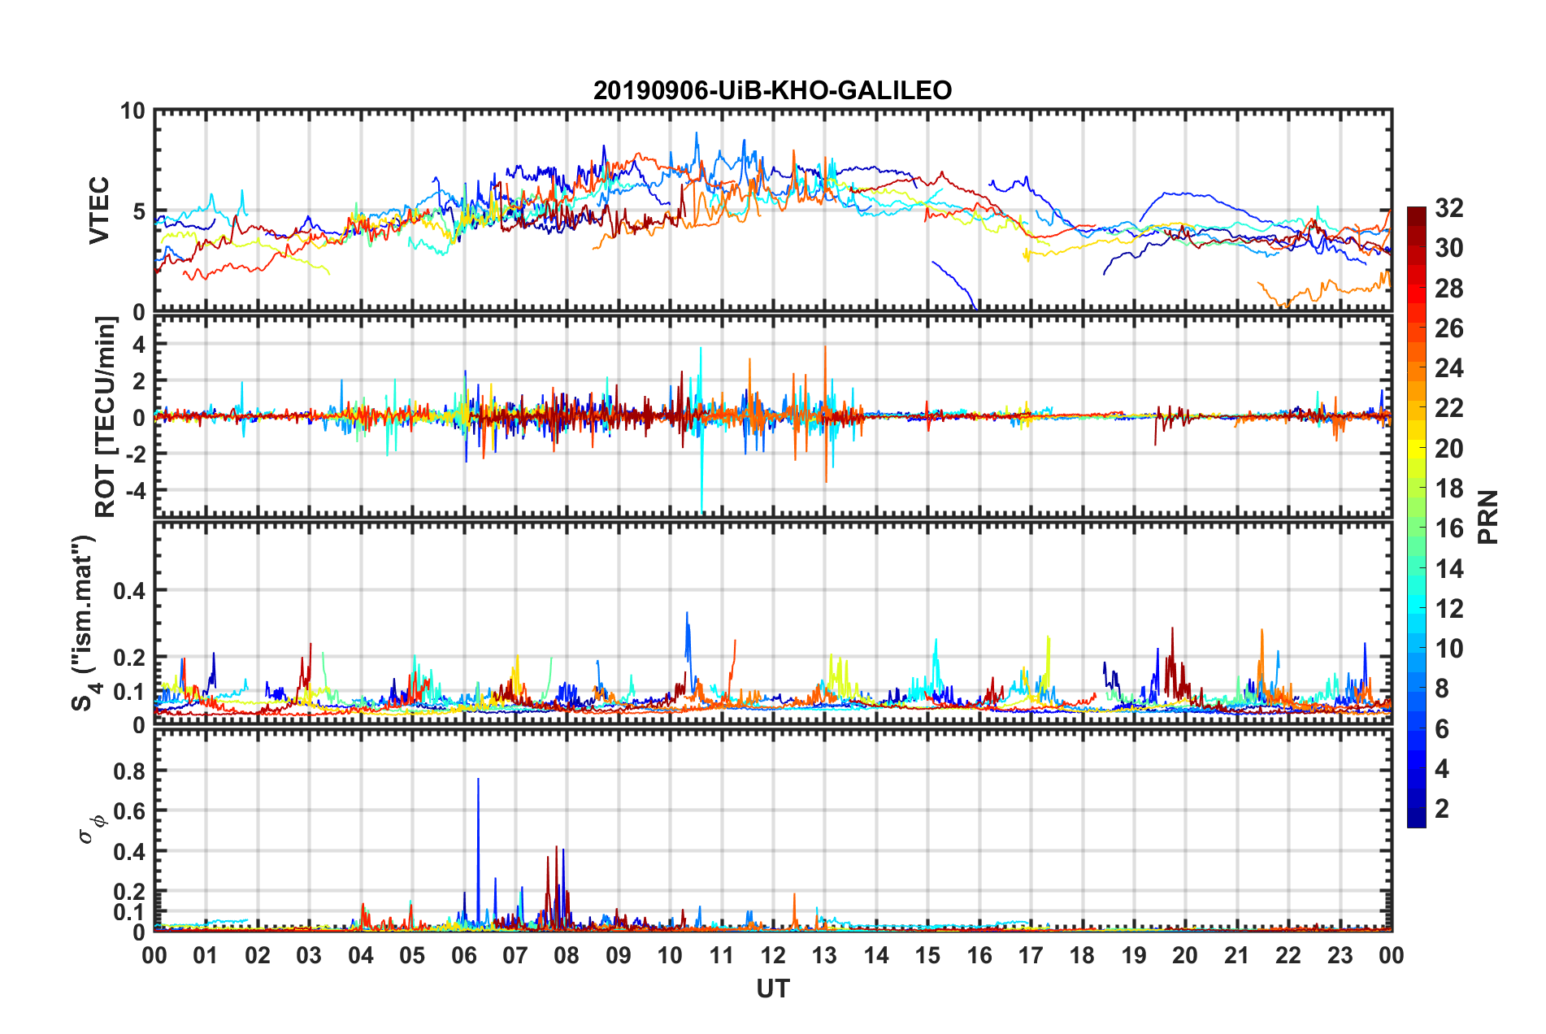Screen dimensions: 1546x1034
Task: Click x-axis tick label 03
Action: [x=309, y=955]
